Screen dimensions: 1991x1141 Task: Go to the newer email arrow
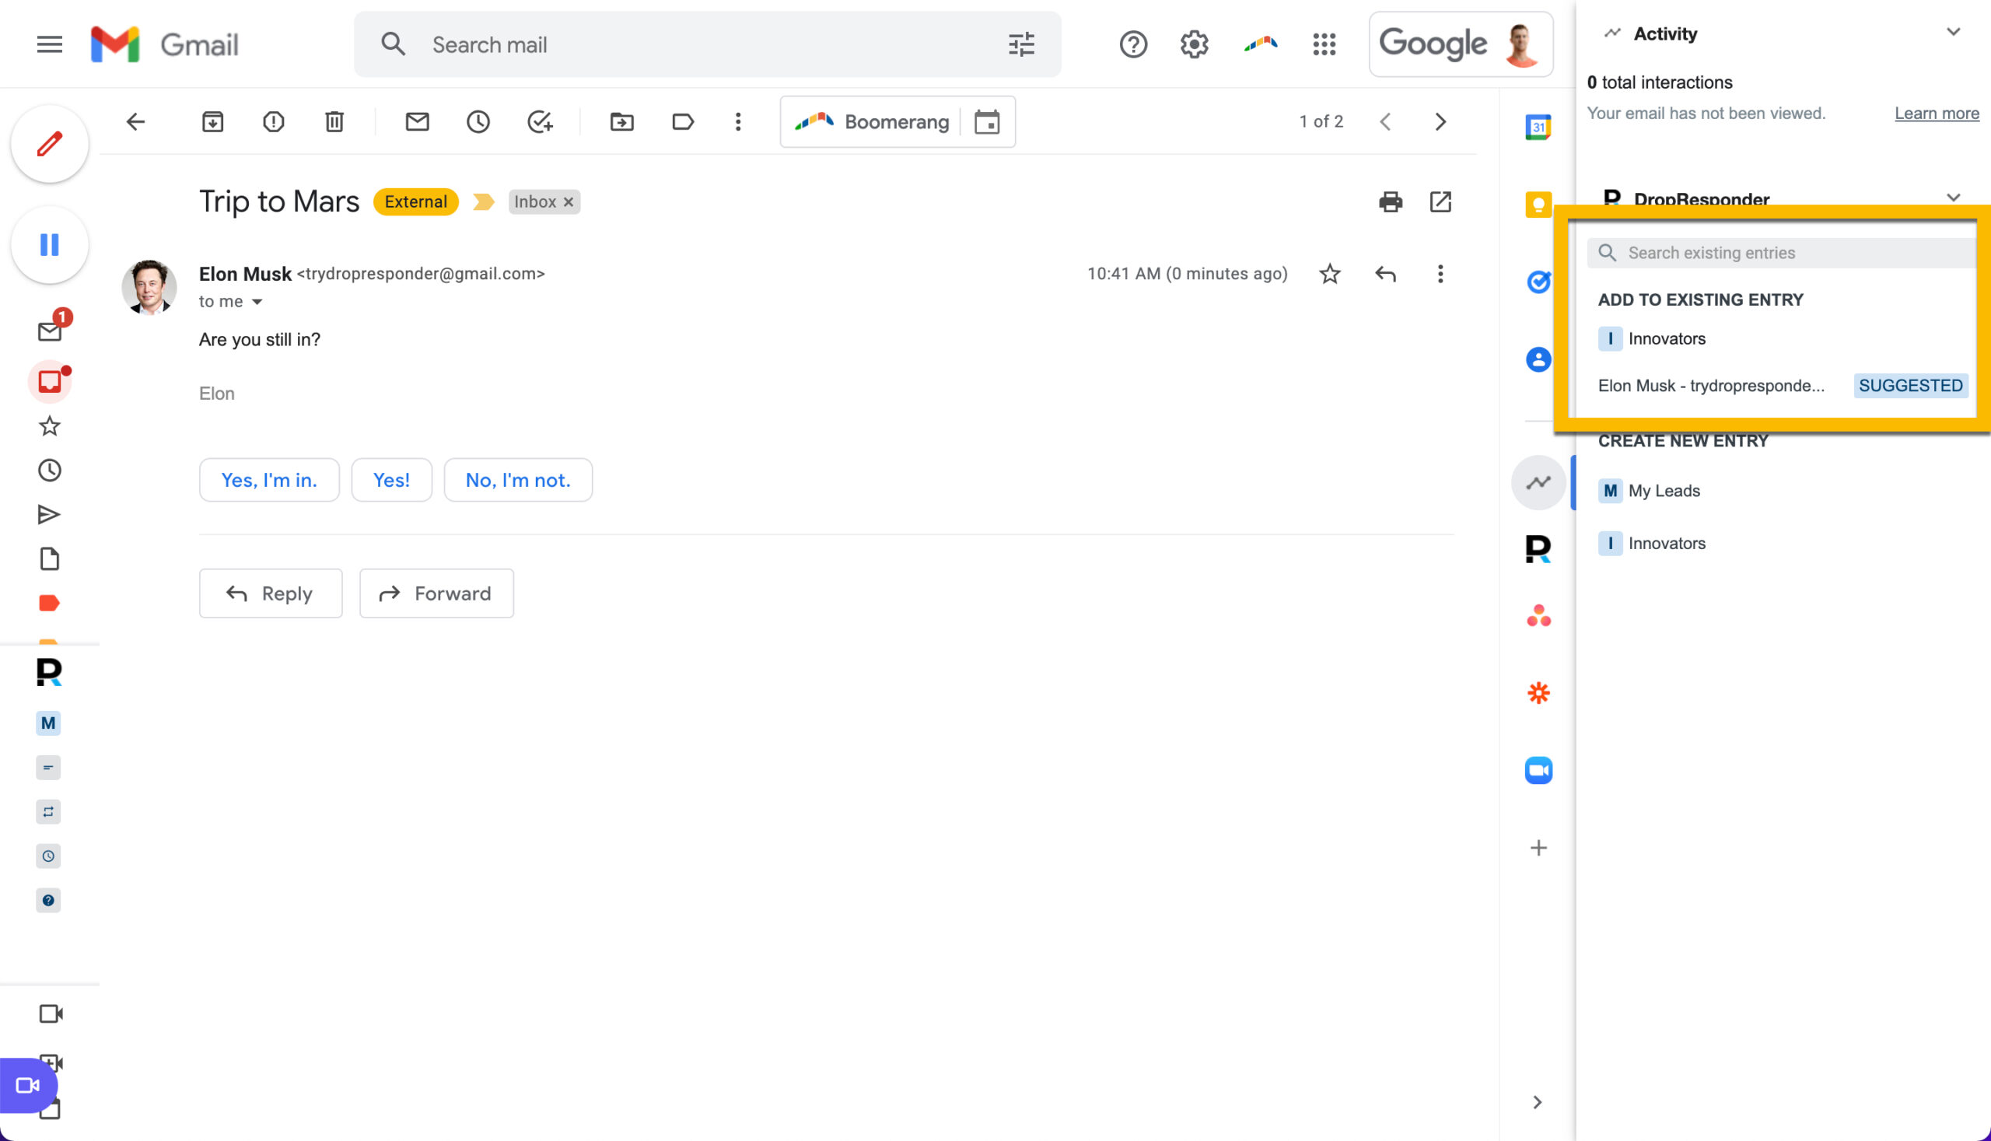1385,121
